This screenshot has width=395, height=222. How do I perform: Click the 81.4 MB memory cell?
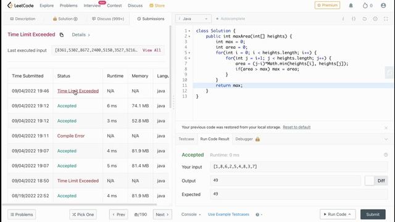tap(140, 166)
